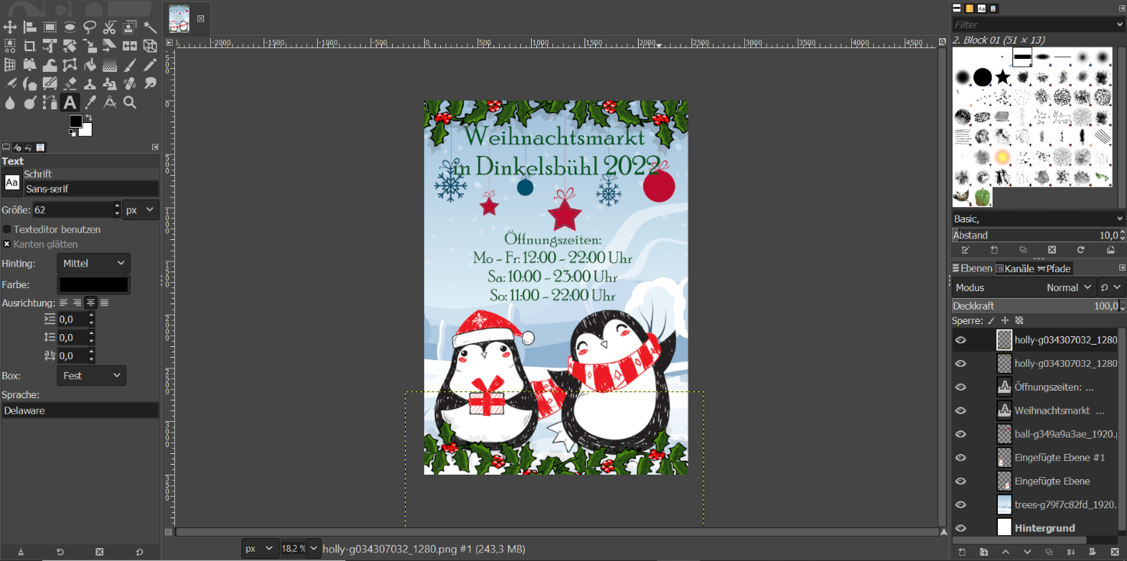Viewport: 1127px width, 561px height.
Task: Select the Fuzzy Select magic wand tool
Action: click(x=150, y=28)
